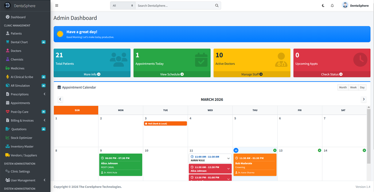Go to next month with the right arrow
This screenshot has width=374, height=192.
click(364, 99)
